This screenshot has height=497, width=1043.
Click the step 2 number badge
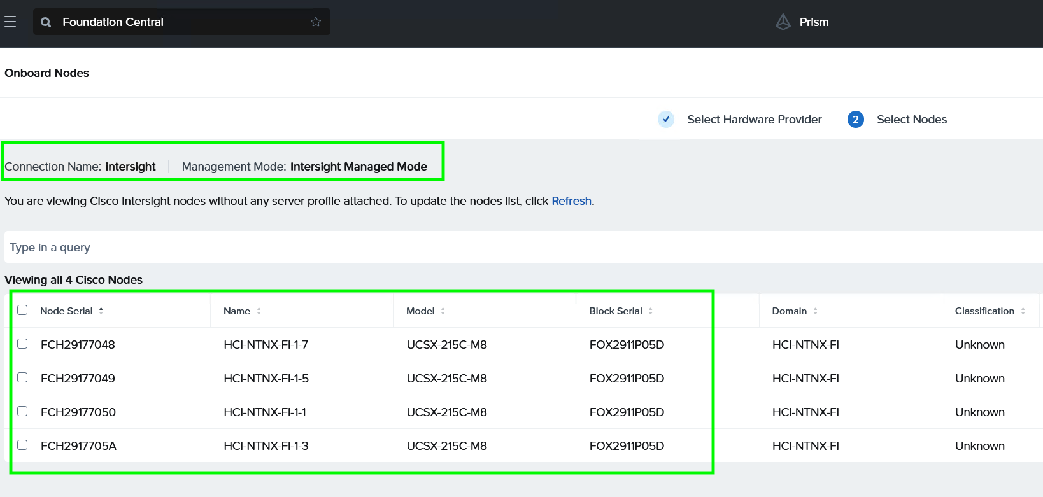point(855,120)
